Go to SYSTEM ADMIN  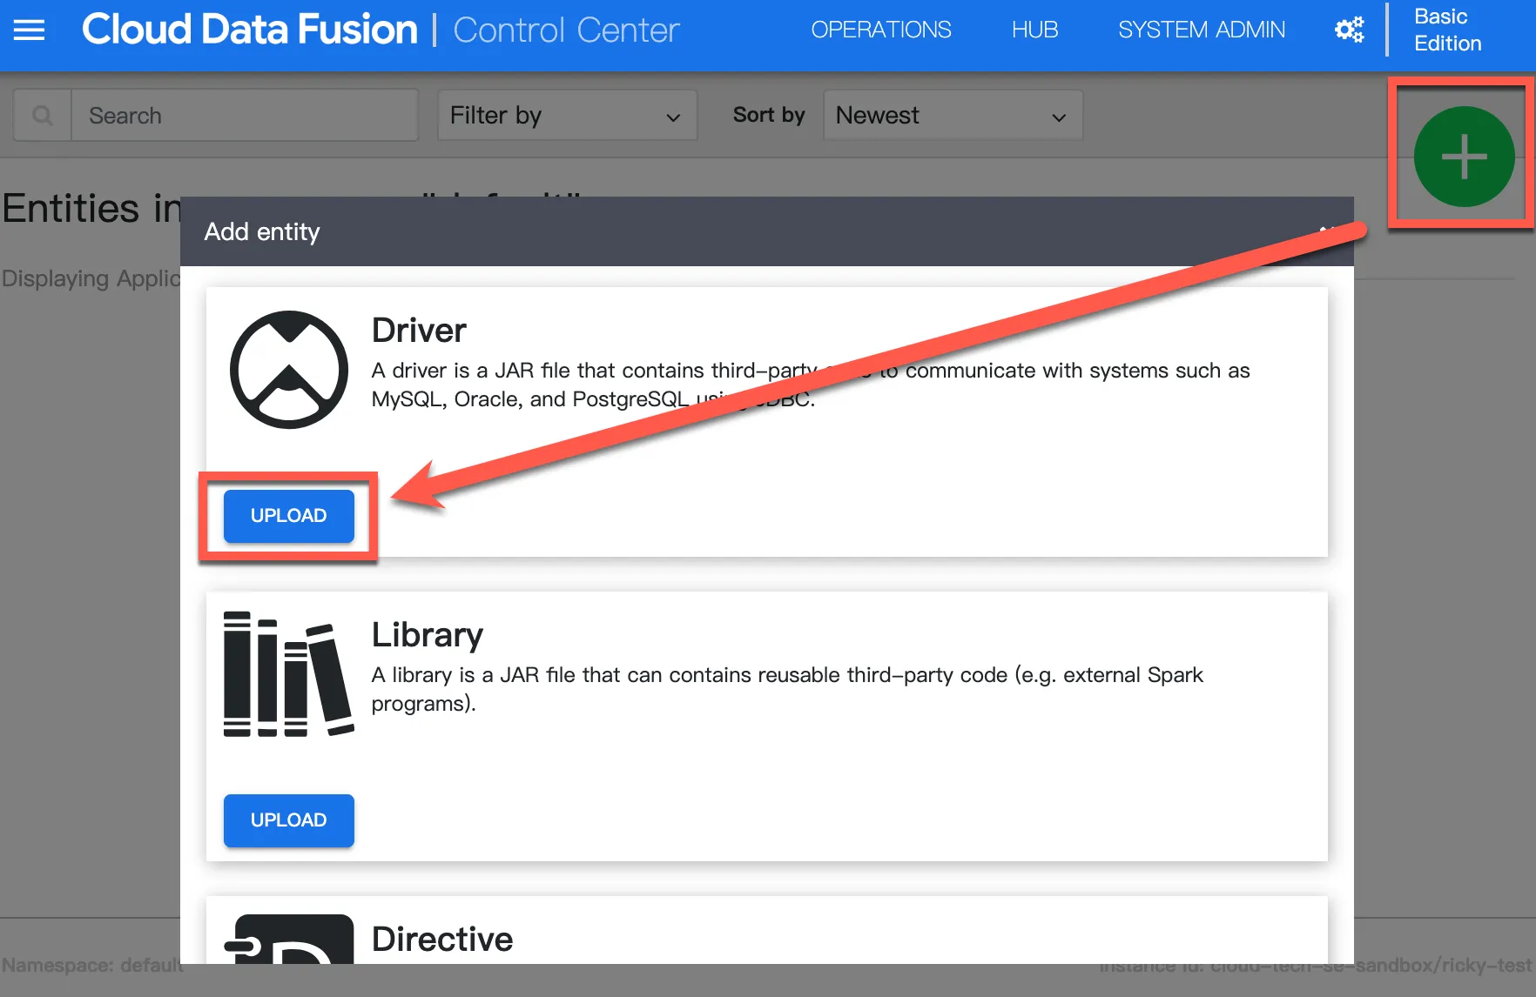pos(1201,30)
